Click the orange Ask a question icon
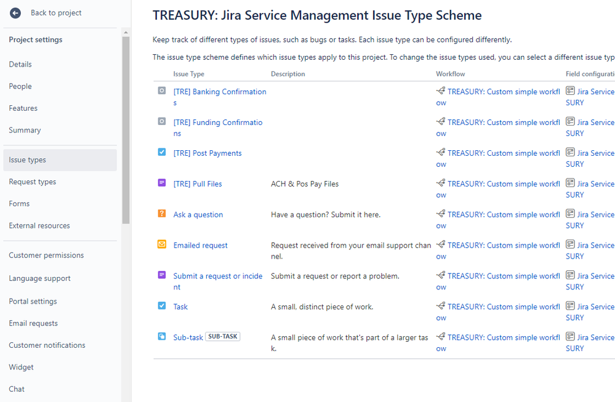 coord(161,214)
